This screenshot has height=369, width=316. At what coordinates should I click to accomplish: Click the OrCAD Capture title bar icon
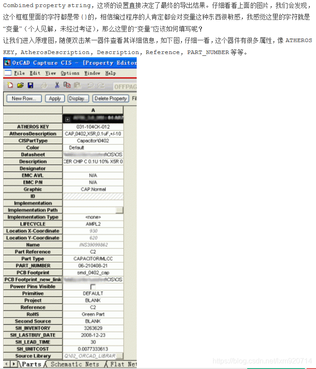[x=7, y=62]
